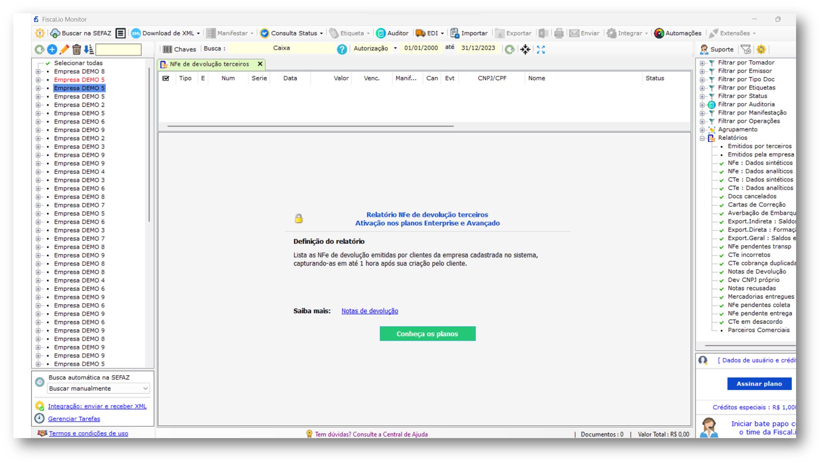Open the Download de XML dropdown arrow
The height and width of the screenshot is (465, 823).
pyautogui.click(x=198, y=34)
